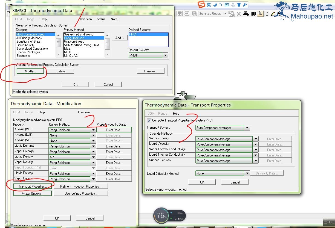Click the Modify... button
This screenshot has height=228, width=335.
tap(30, 71)
